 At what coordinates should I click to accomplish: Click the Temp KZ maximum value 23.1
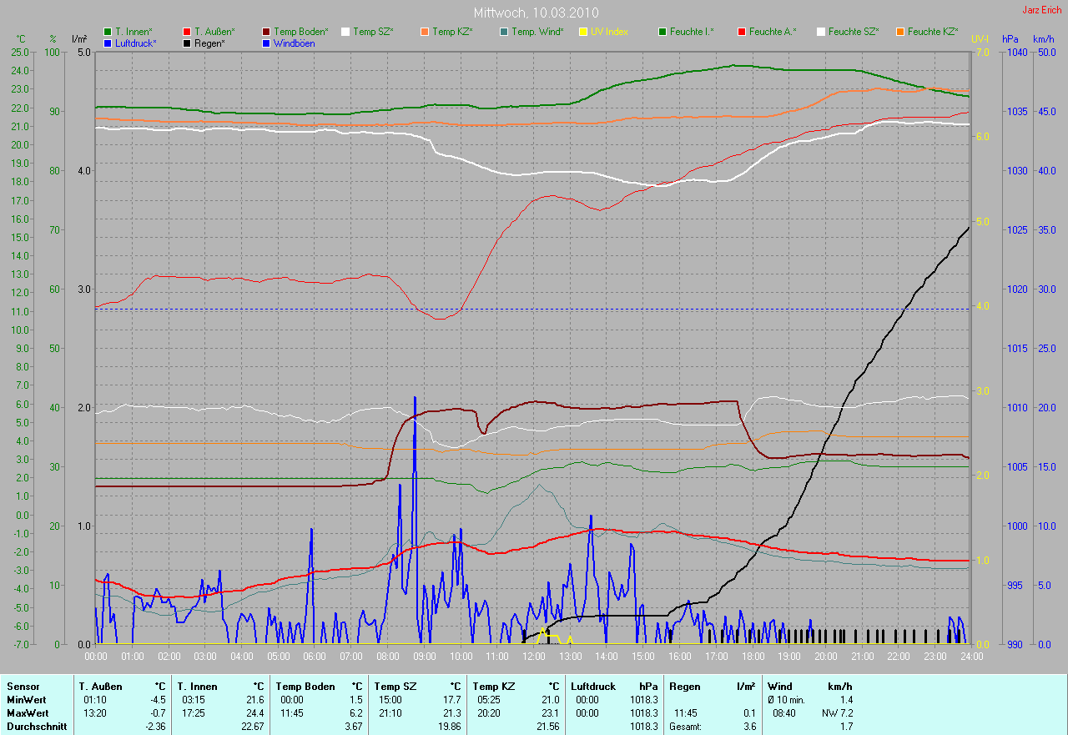tap(551, 713)
